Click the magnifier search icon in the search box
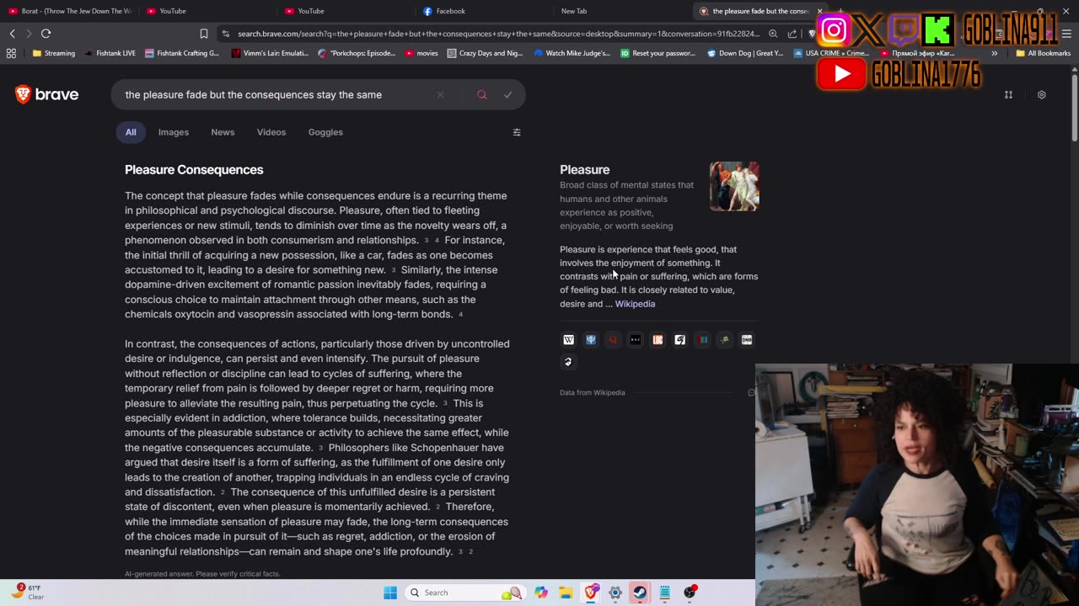Viewport: 1079px width, 606px height. pyautogui.click(x=482, y=95)
